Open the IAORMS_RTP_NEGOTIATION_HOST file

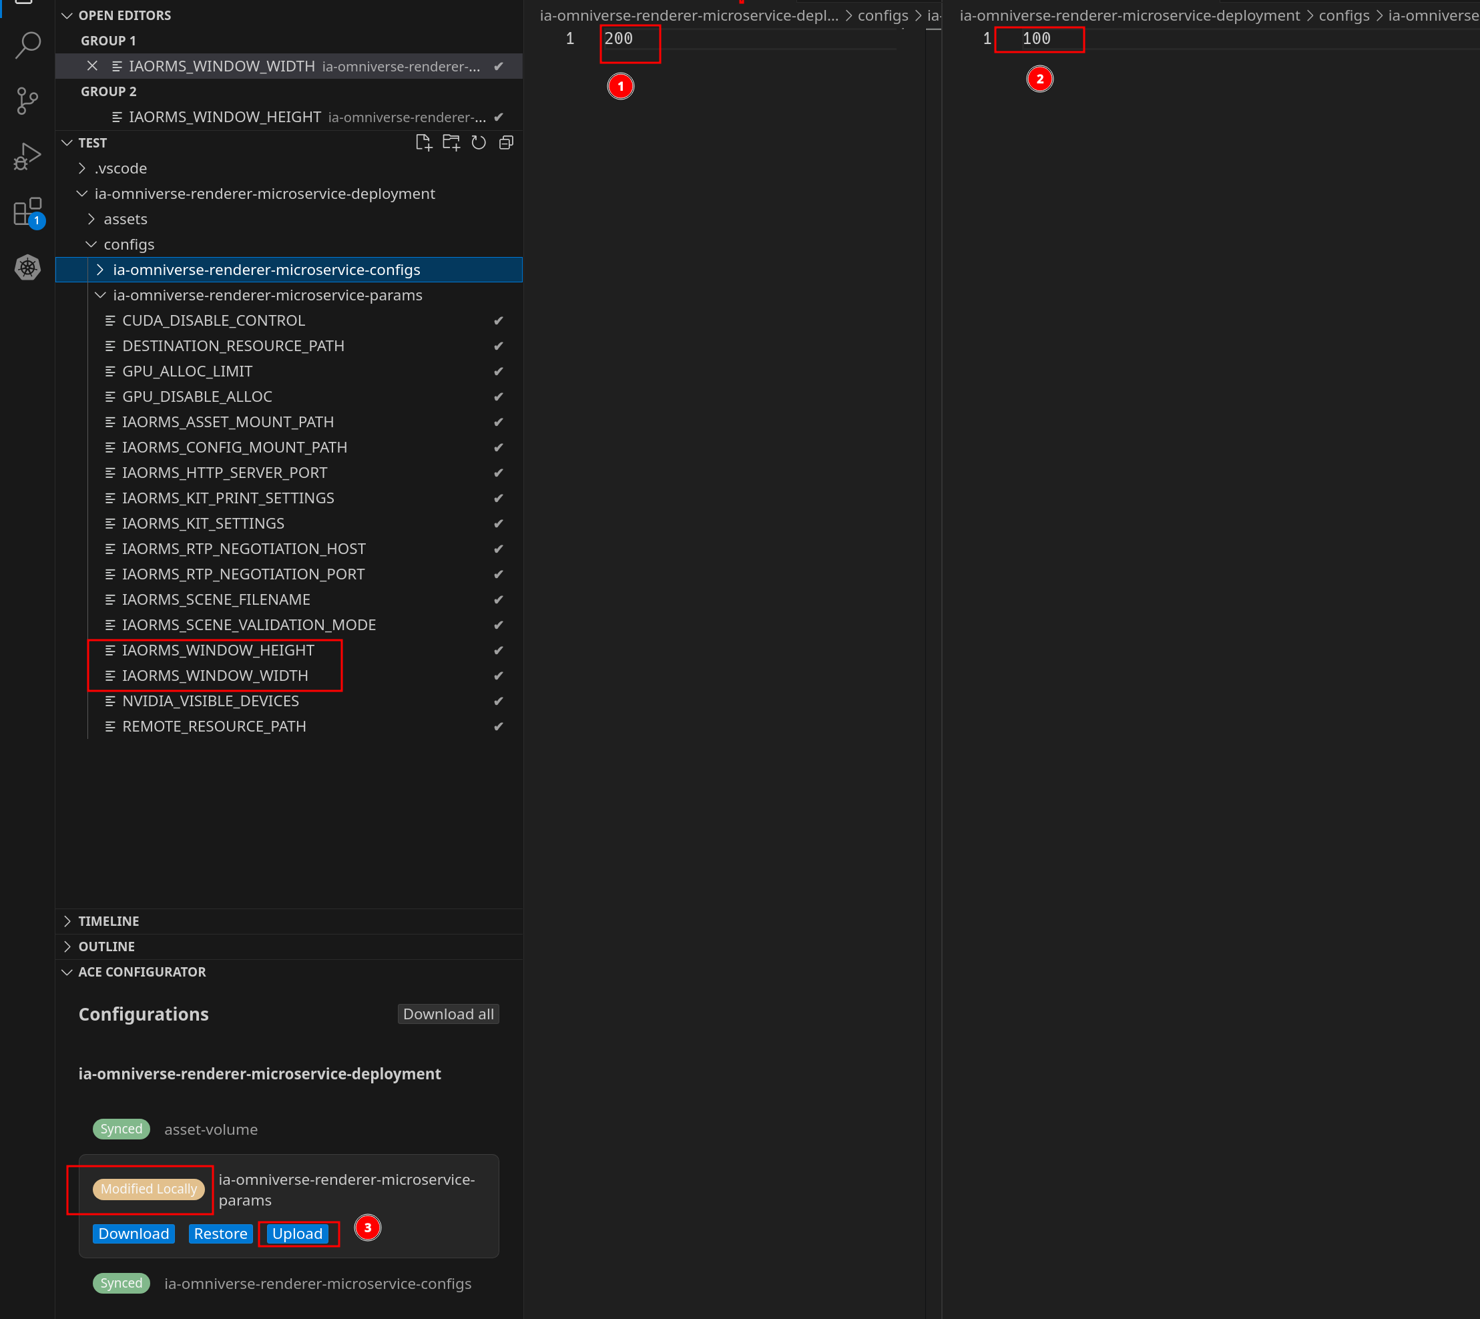[x=290, y=549]
